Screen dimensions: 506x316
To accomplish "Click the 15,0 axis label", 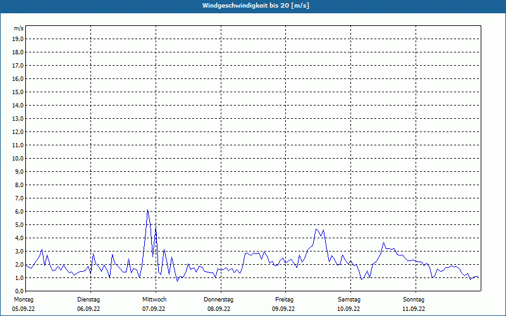I will [18, 92].
